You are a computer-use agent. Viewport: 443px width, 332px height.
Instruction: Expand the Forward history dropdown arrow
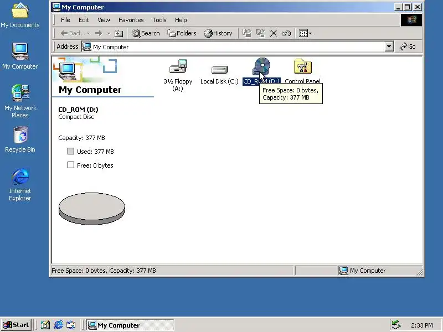point(109,34)
